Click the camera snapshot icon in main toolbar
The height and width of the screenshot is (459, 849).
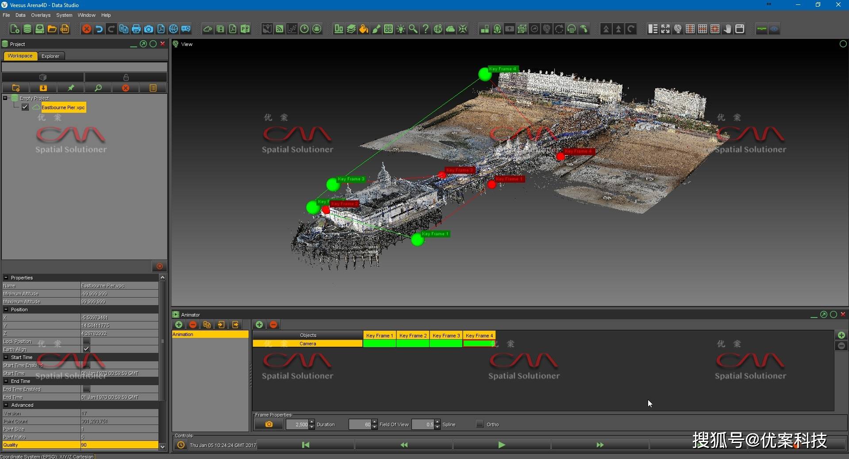[x=149, y=29]
